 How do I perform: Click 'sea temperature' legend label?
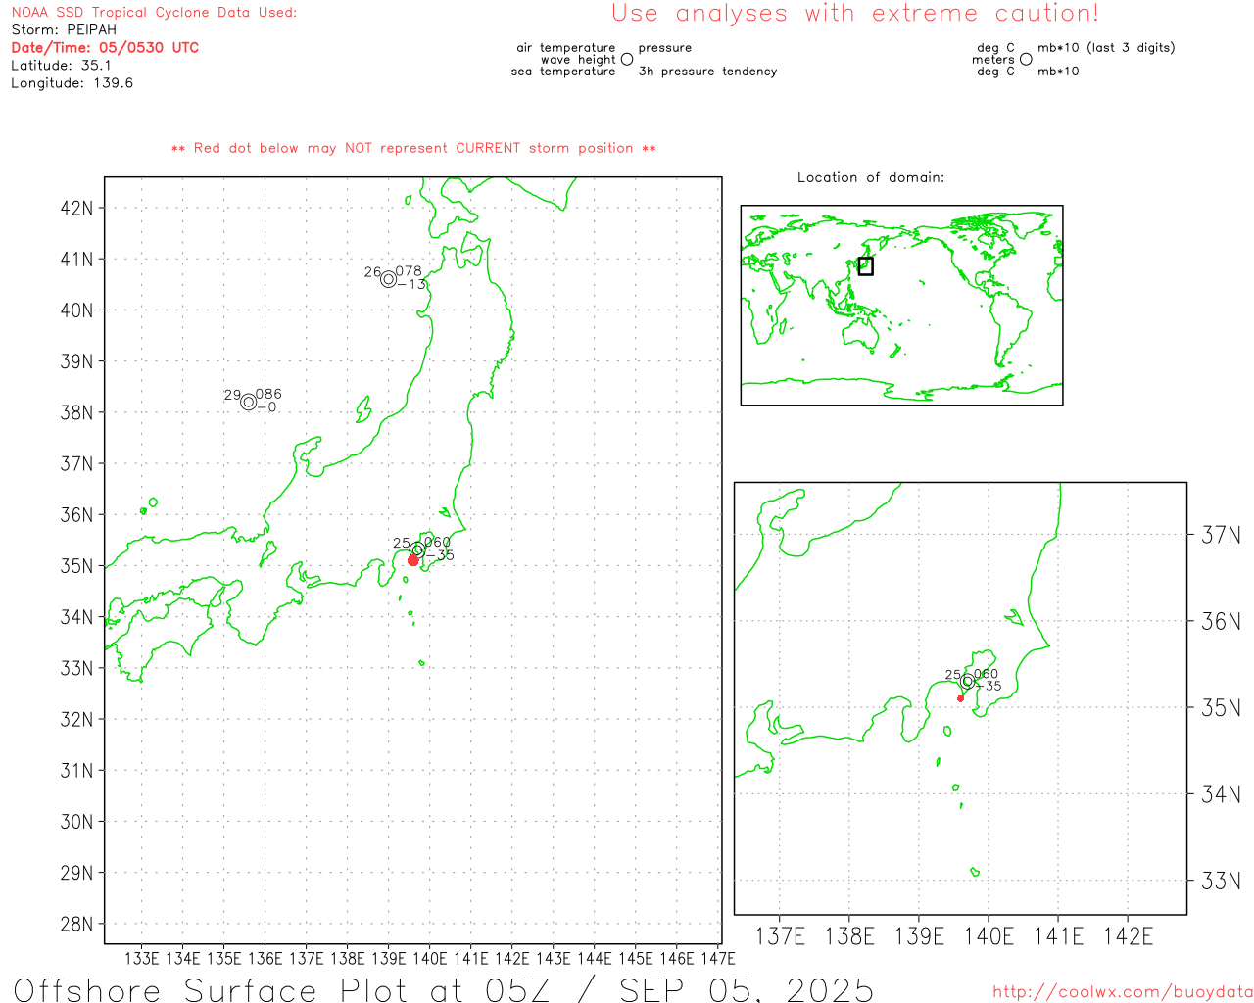coord(563,72)
